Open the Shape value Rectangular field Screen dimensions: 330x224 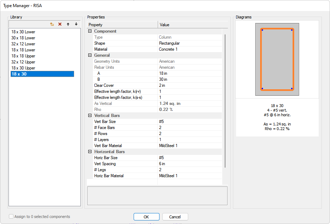pyautogui.click(x=190, y=43)
